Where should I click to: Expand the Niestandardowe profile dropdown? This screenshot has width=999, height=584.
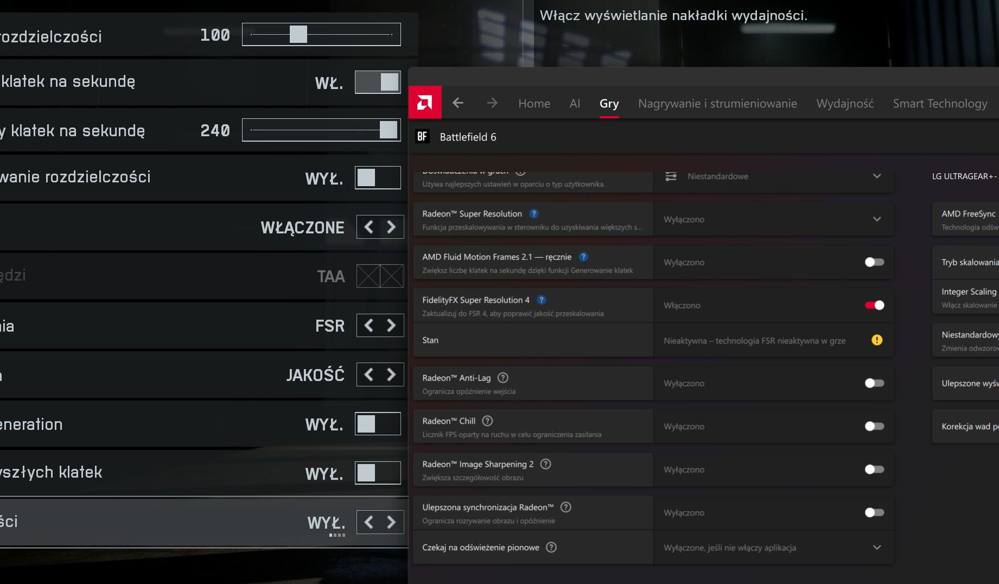point(877,176)
